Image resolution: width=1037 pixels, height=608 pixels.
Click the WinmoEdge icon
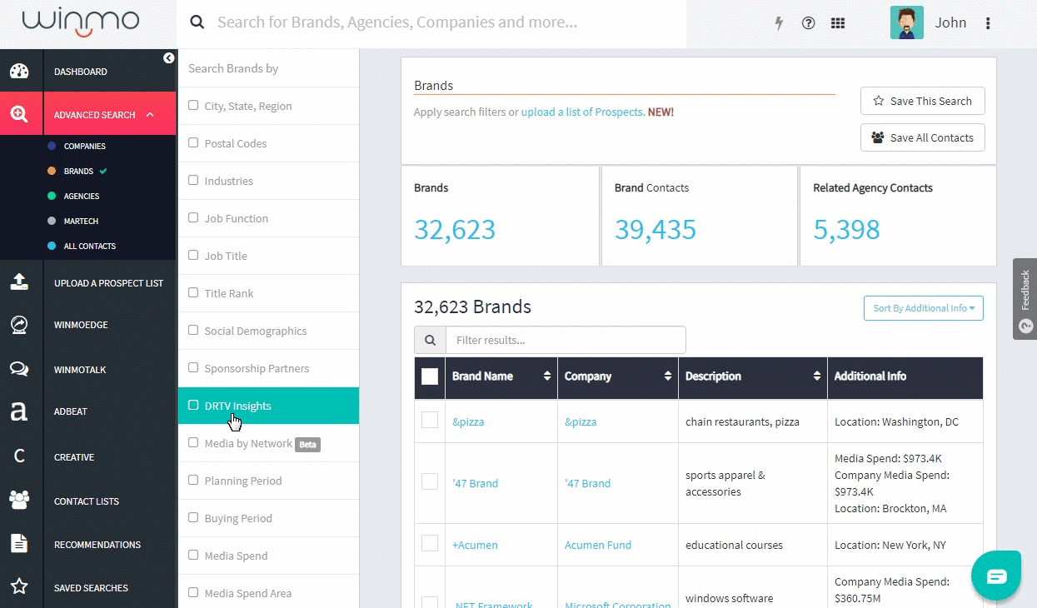[19, 325]
